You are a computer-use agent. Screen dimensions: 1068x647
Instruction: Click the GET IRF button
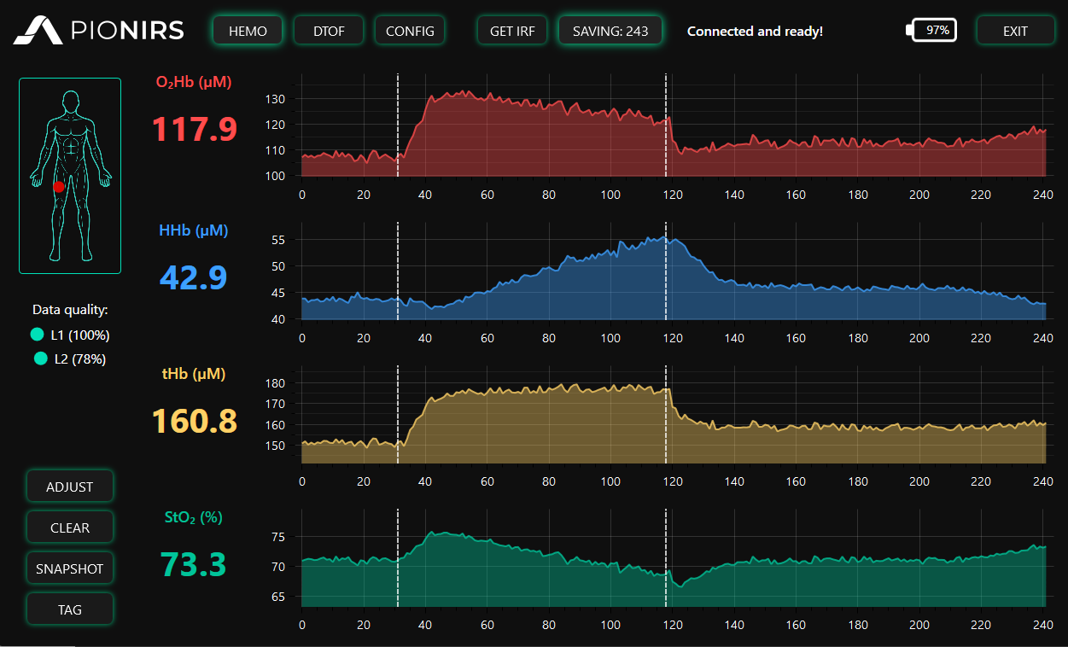coord(513,31)
